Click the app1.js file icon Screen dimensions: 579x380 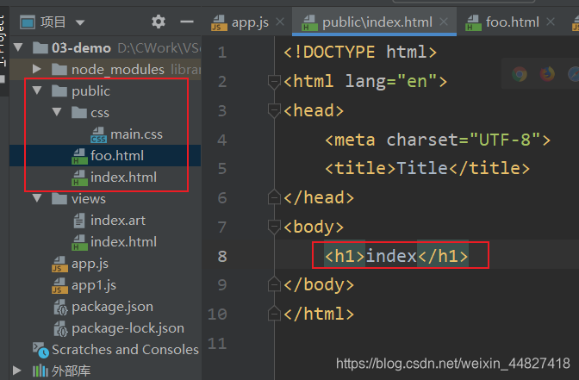pos(59,285)
